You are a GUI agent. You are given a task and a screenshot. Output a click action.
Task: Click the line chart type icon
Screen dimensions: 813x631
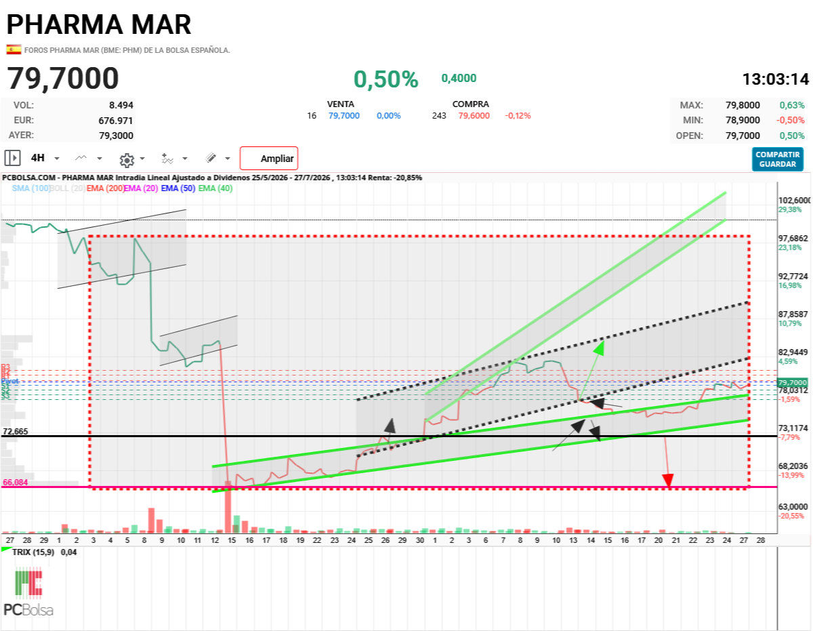pyautogui.click(x=81, y=158)
